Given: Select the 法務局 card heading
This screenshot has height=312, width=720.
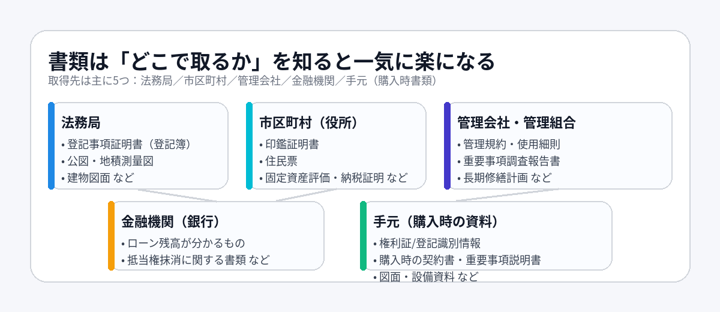Looking at the screenshot, I should point(80,123).
